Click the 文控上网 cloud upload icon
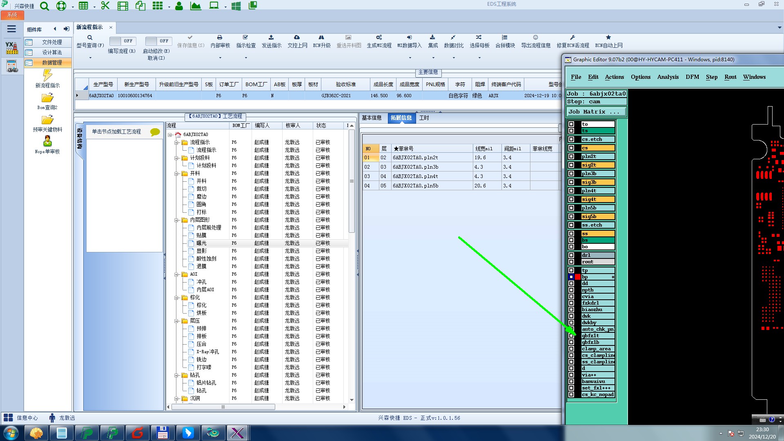 (x=297, y=38)
